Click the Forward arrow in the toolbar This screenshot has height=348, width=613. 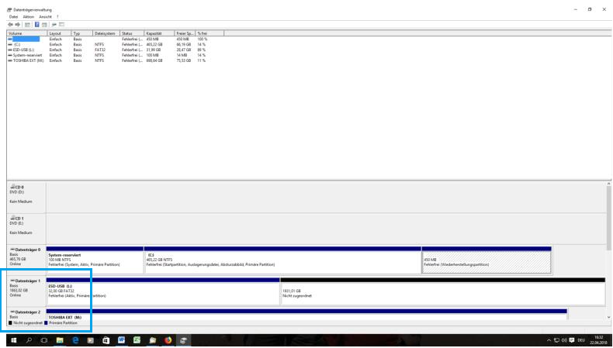[x=17, y=24]
